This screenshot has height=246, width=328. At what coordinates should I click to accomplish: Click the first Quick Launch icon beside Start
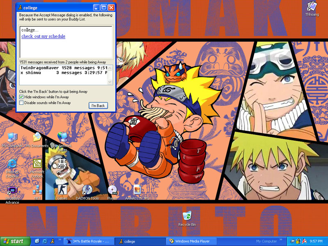(x=37, y=241)
